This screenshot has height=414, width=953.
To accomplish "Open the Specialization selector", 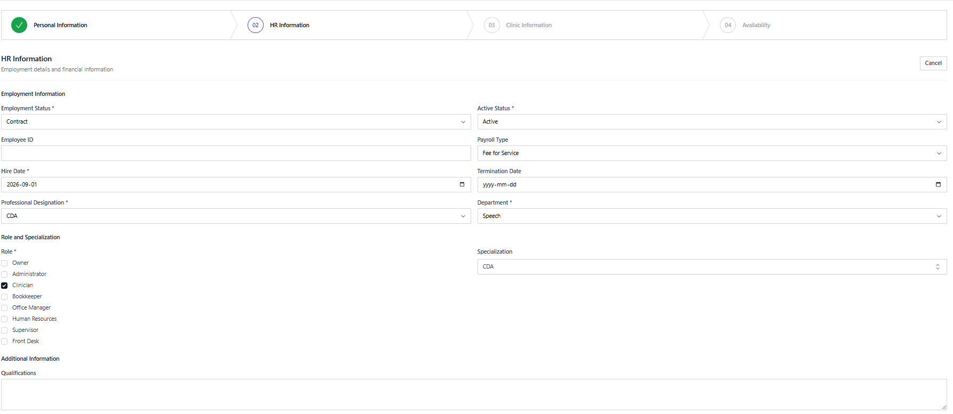I will pos(712,266).
